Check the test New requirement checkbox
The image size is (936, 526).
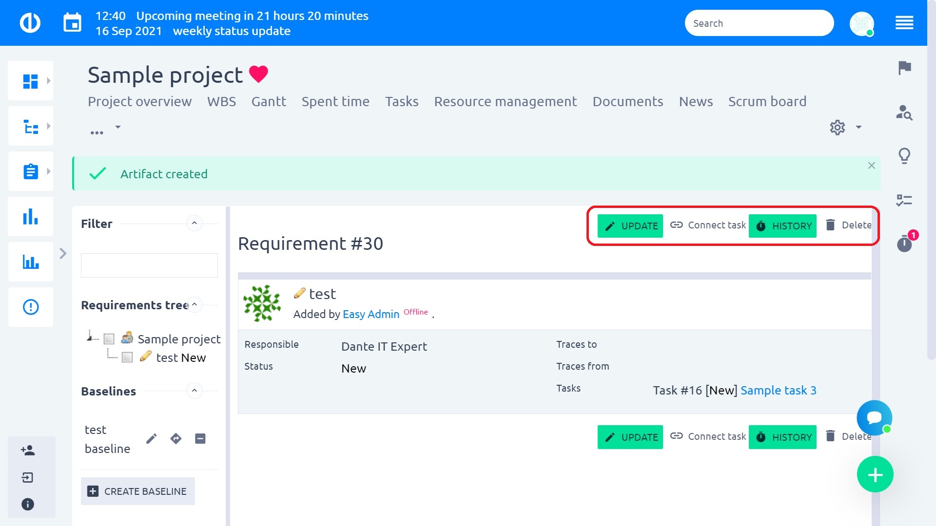127,357
